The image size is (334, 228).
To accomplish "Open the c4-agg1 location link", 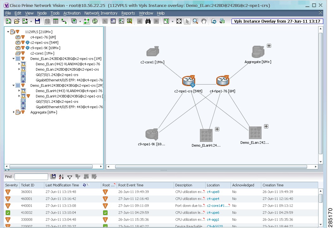I will pyautogui.click(x=213, y=219).
